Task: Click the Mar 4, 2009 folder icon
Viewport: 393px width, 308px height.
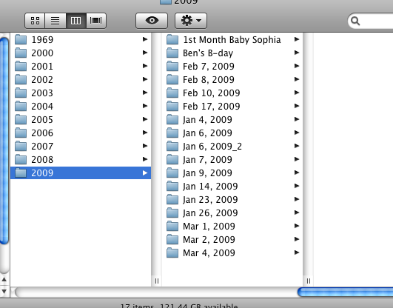Action: pos(172,252)
